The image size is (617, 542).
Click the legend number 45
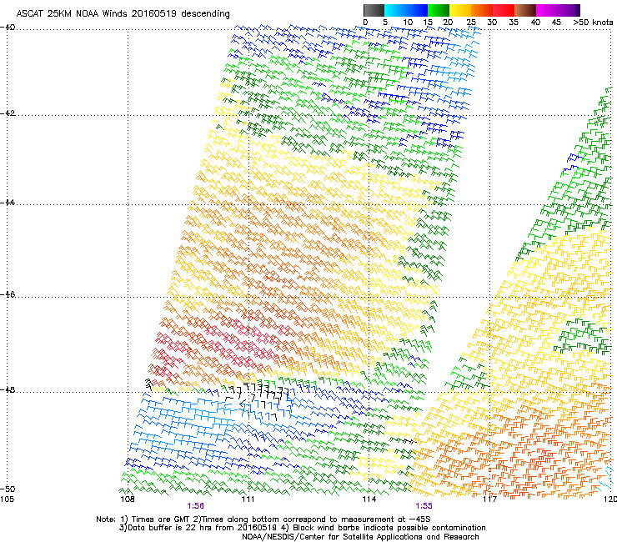(x=556, y=23)
